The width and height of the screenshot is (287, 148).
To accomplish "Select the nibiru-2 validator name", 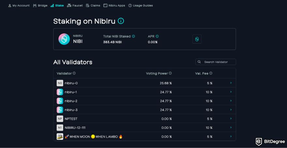I will click(x=71, y=101).
